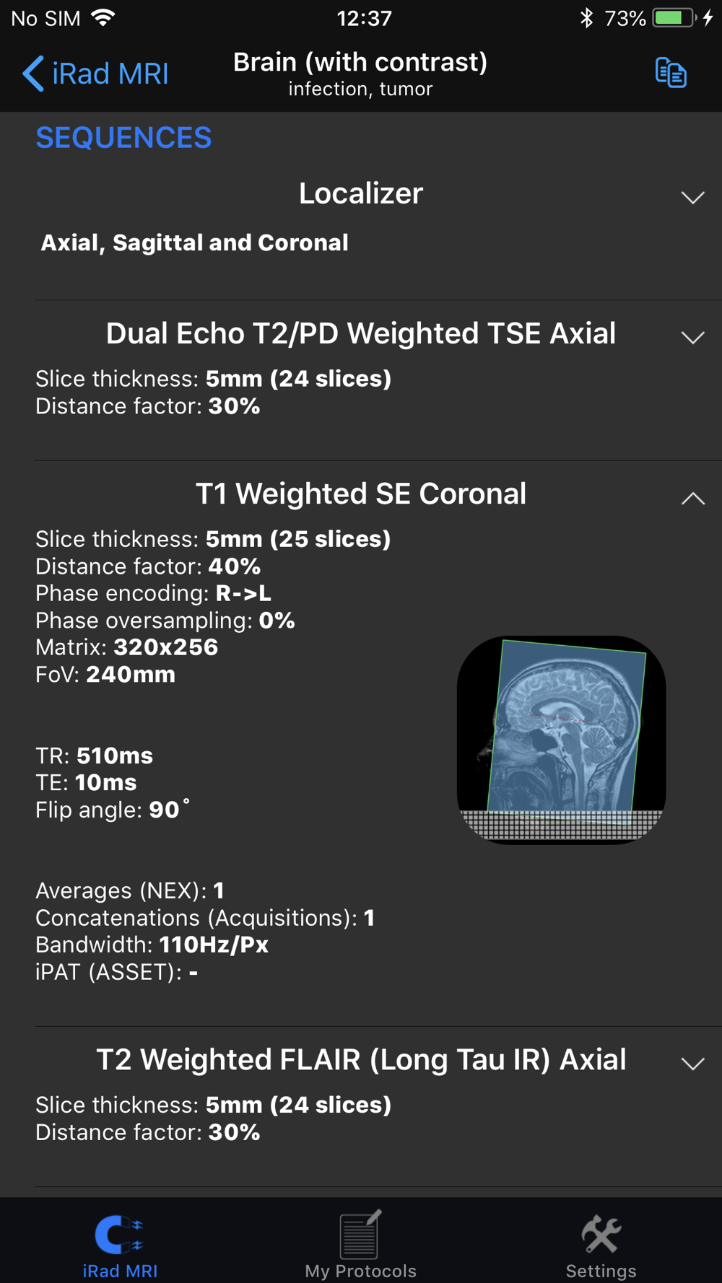Tap the Localizer sequence title

(361, 193)
